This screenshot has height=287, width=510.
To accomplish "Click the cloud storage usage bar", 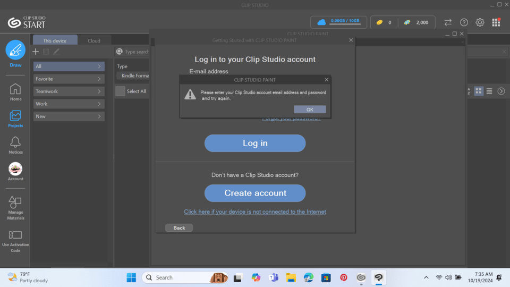I will [345, 24].
